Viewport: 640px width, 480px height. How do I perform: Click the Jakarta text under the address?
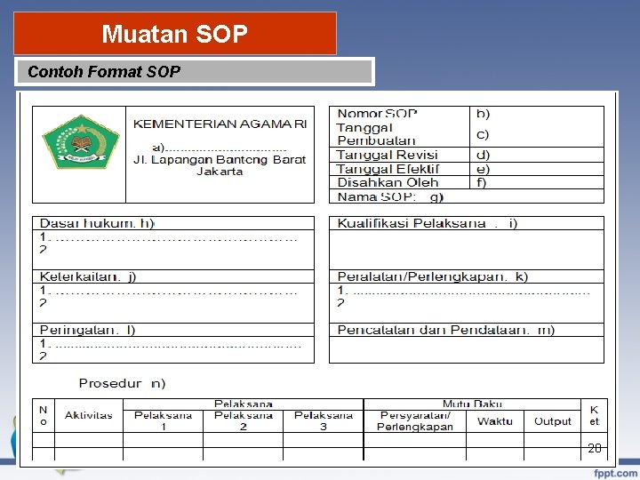220,172
